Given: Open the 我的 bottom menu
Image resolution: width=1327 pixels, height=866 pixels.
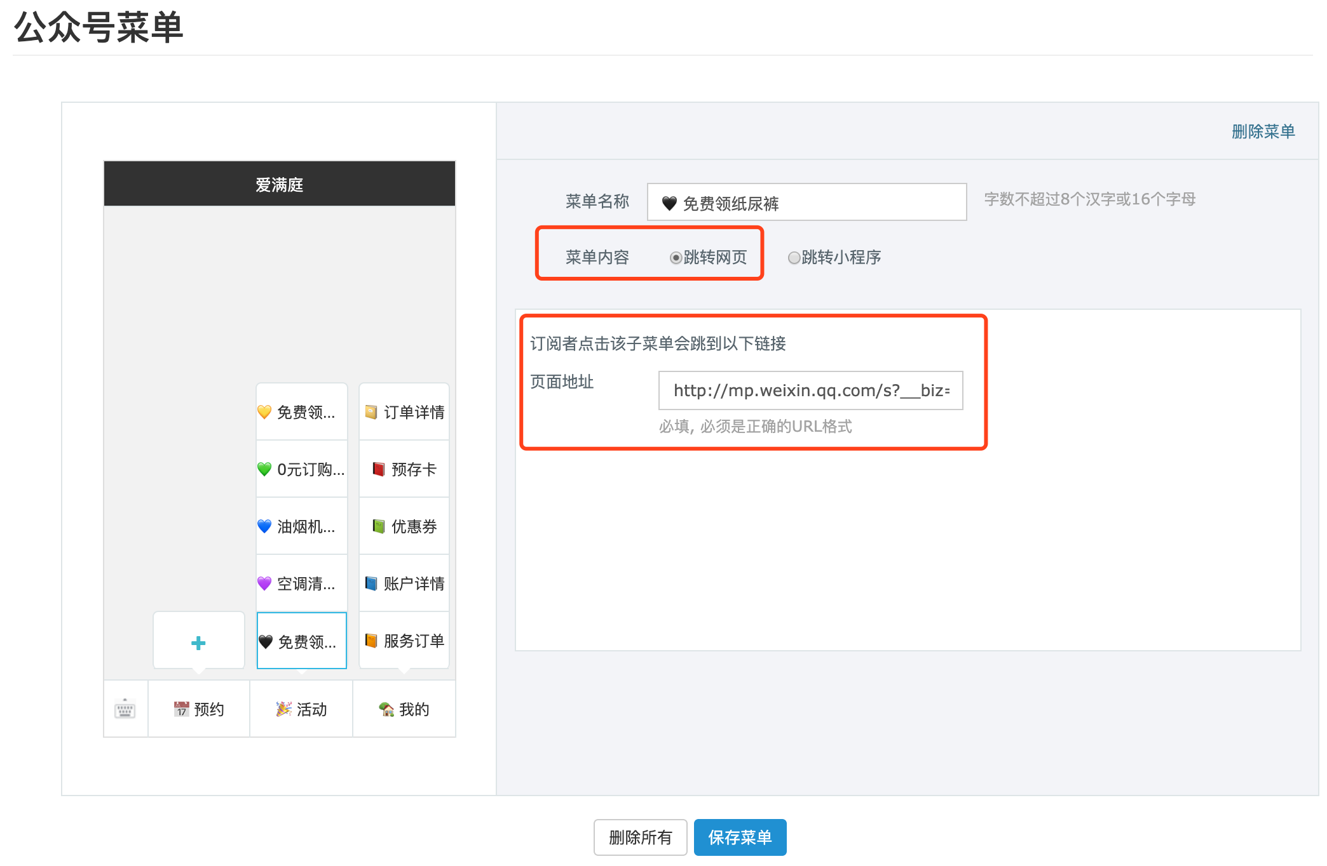Looking at the screenshot, I should (404, 709).
